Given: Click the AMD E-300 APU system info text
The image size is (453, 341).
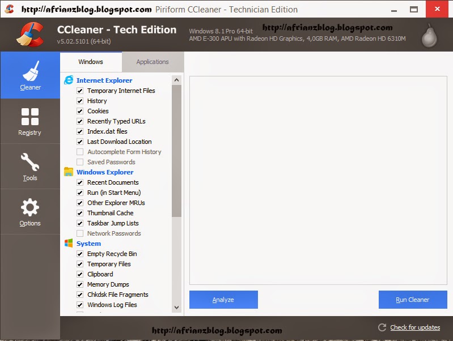Looking at the screenshot, I should 297,39.
